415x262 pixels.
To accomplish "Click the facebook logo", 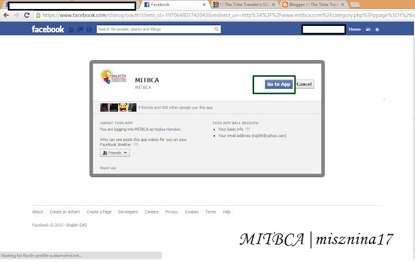I will point(47,29).
